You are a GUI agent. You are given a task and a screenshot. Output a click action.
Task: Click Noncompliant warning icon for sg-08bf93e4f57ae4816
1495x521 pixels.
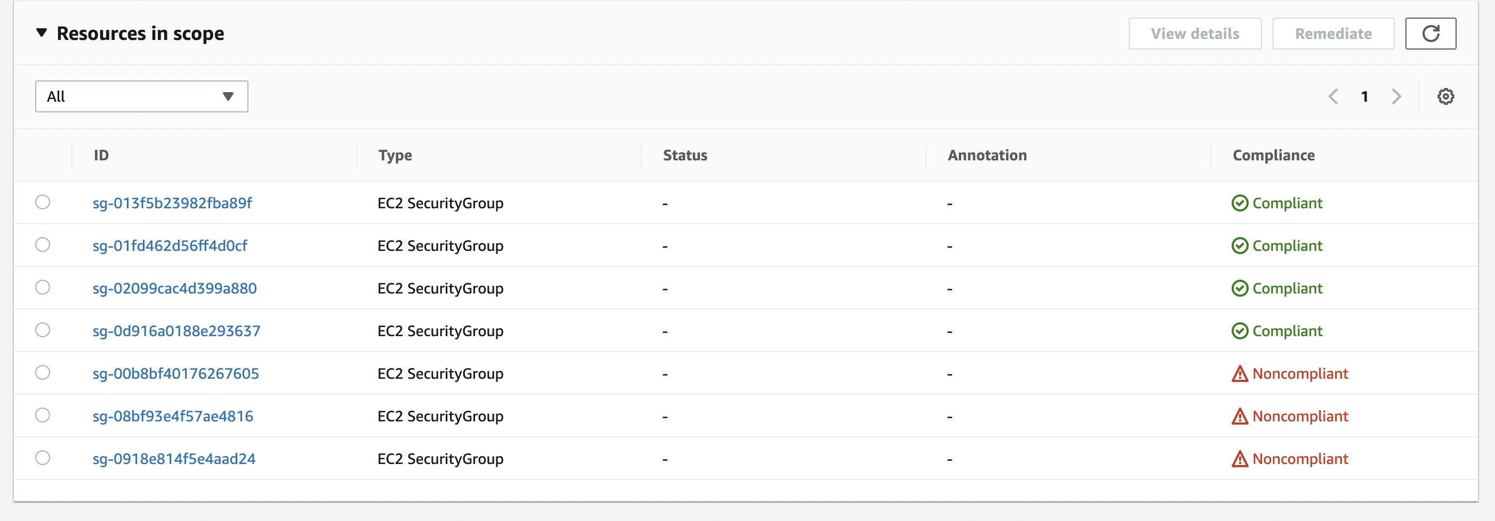tap(1239, 416)
